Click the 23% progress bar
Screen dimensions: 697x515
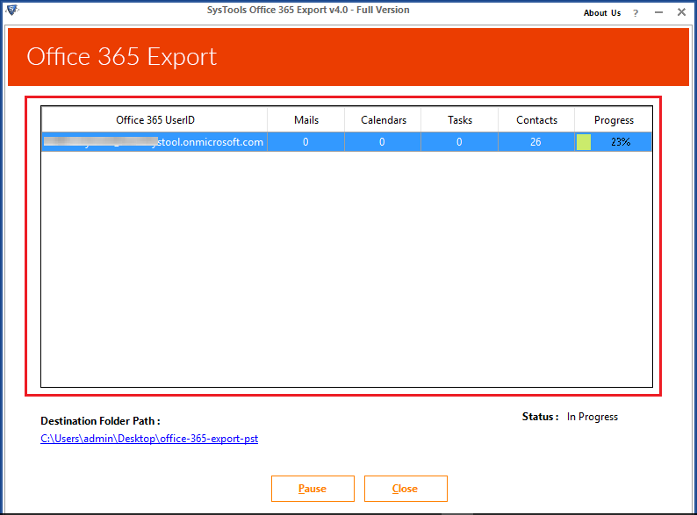(614, 142)
